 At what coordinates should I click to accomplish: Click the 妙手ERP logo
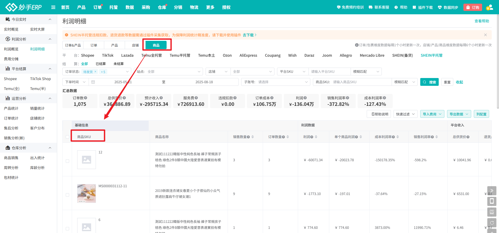click(23, 7)
